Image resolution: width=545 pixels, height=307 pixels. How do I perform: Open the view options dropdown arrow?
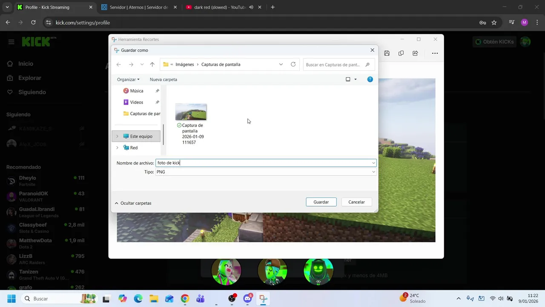coord(356,79)
